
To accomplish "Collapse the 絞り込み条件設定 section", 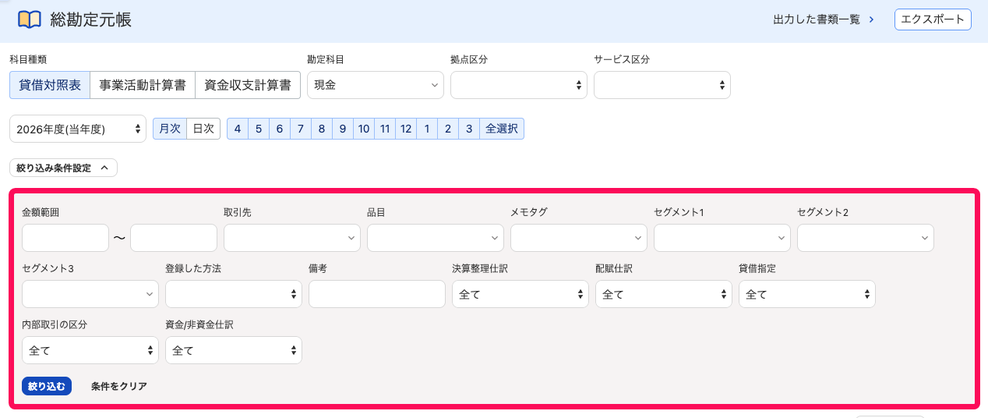I will (63, 168).
